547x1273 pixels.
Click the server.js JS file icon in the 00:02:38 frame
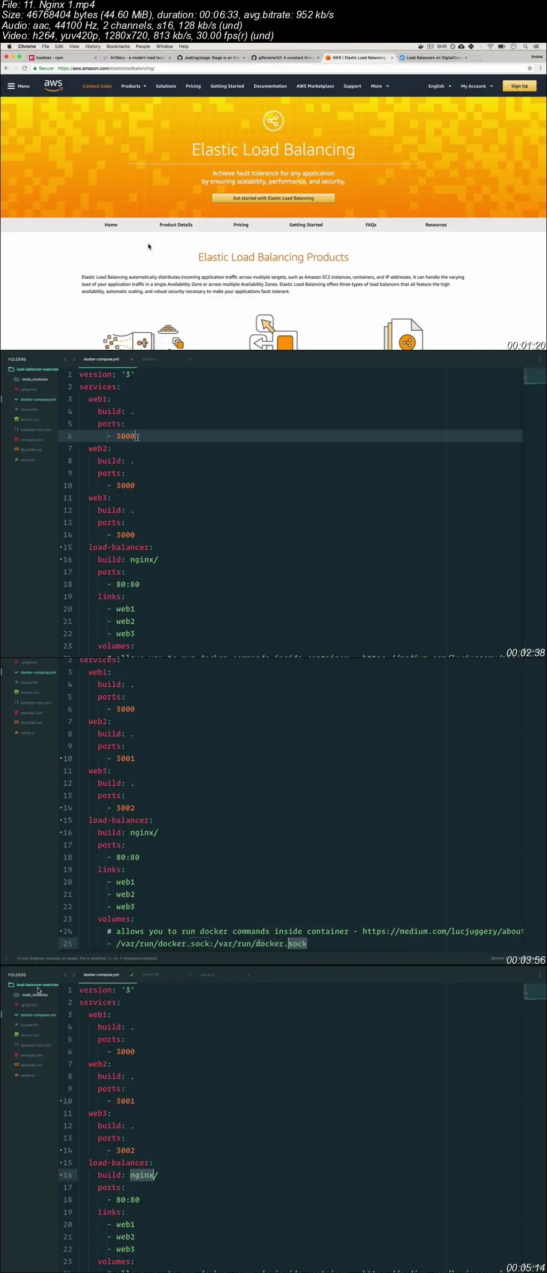[17, 459]
